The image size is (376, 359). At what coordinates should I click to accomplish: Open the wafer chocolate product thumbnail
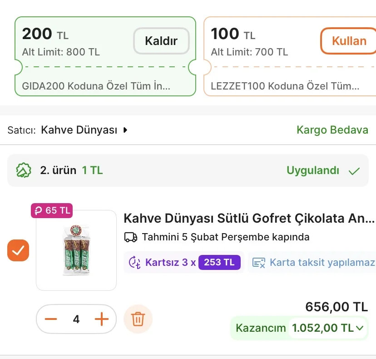[x=76, y=250]
